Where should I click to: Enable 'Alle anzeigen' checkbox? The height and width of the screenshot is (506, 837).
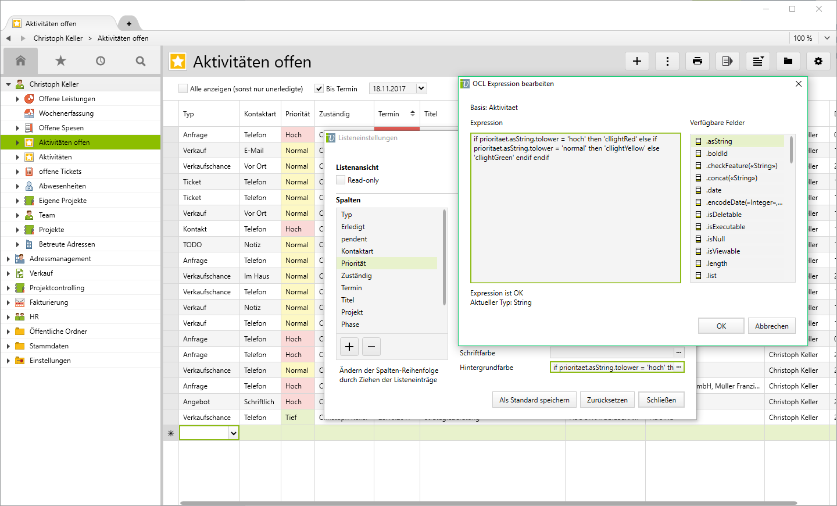point(183,88)
